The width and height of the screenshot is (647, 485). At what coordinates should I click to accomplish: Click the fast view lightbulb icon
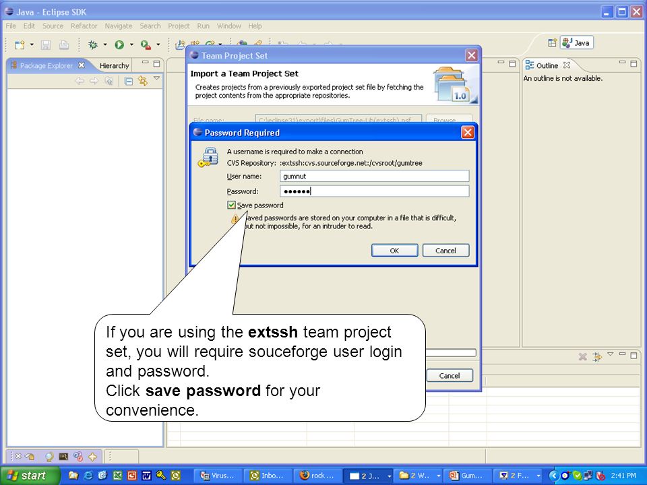(x=49, y=457)
